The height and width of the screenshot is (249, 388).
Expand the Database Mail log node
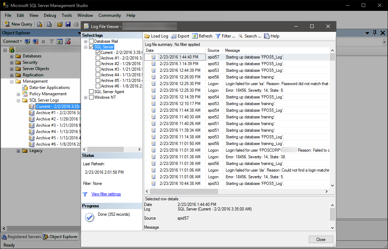pyautogui.click(x=86, y=41)
